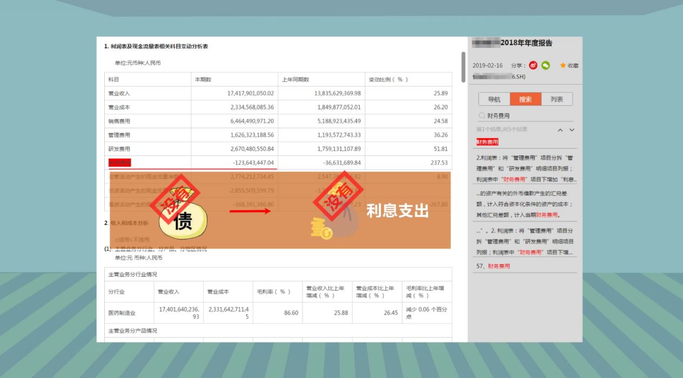Select gross margin value 86.60
The image size is (683, 378).
[x=290, y=313]
